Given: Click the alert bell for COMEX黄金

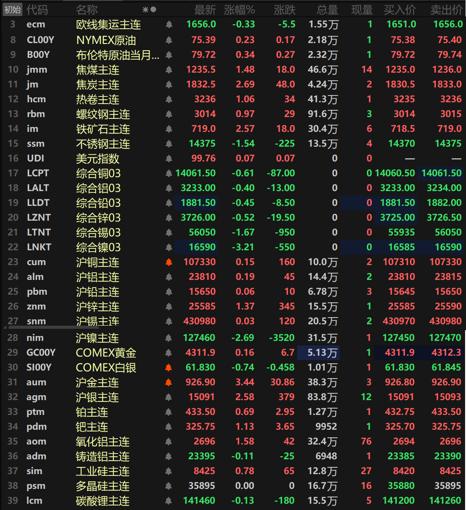Looking at the screenshot, I should point(168,353).
